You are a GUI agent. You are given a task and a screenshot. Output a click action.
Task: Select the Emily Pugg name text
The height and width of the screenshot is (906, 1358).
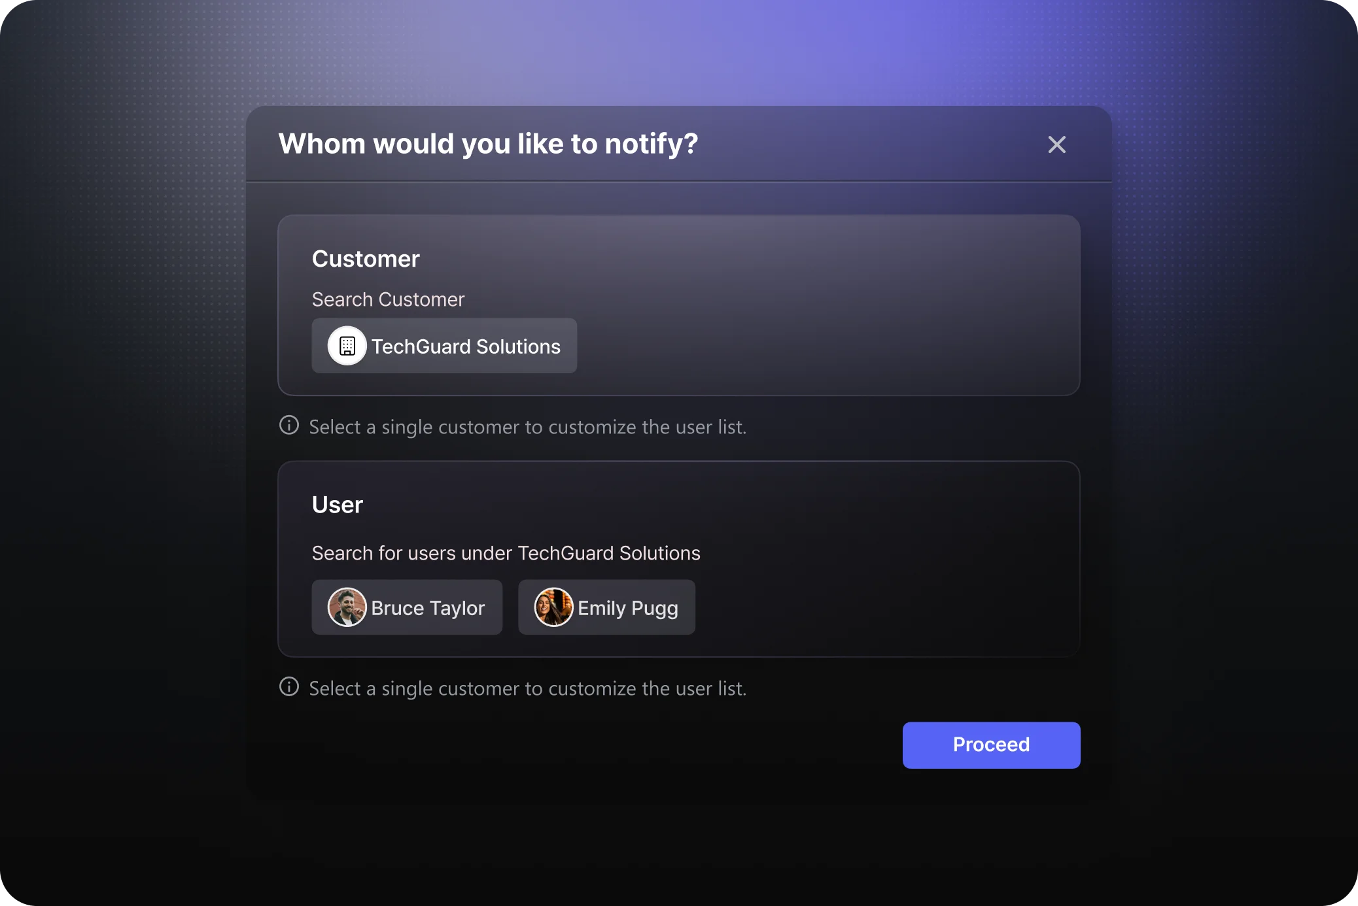pyautogui.click(x=627, y=608)
